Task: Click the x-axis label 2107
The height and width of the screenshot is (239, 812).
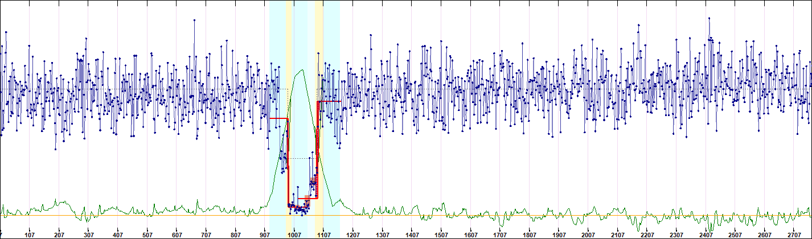Action: pos(617,234)
